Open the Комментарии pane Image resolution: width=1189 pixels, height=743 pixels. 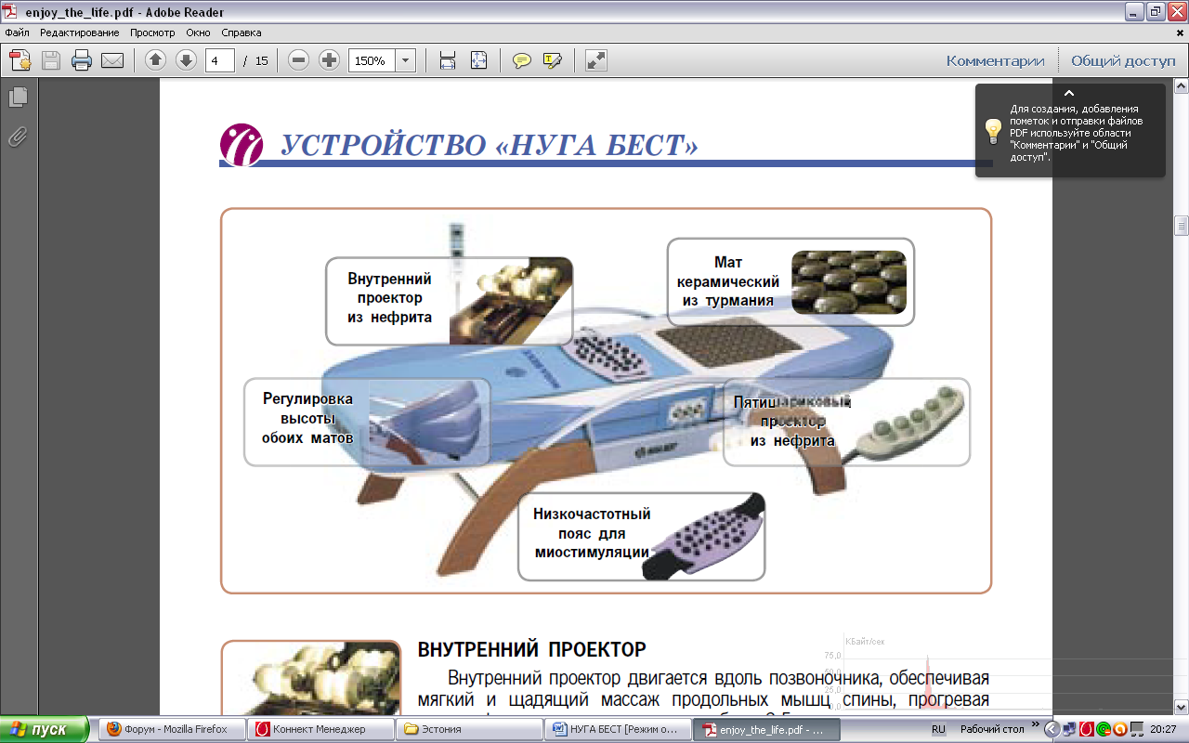pos(996,60)
